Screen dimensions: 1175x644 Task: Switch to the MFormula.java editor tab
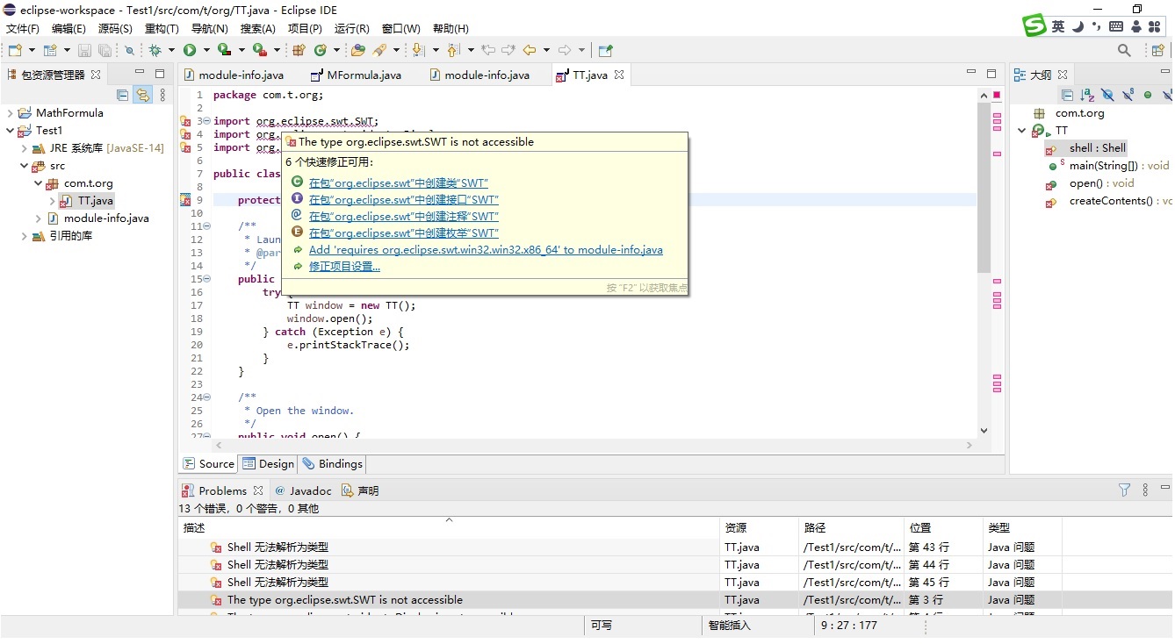click(x=355, y=75)
